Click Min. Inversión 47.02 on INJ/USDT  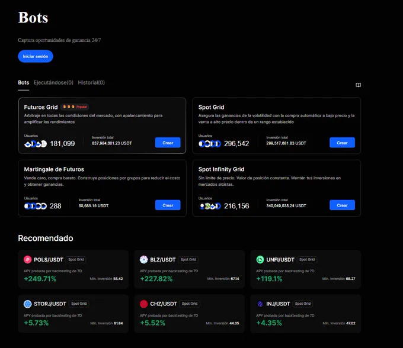tap(339, 323)
